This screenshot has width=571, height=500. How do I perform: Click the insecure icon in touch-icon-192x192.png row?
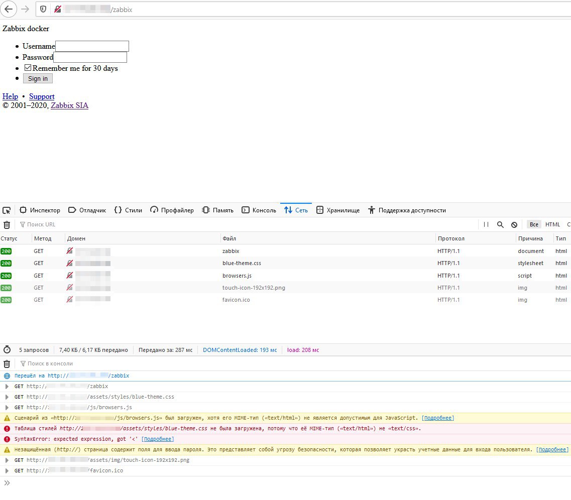tap(69, 288)
